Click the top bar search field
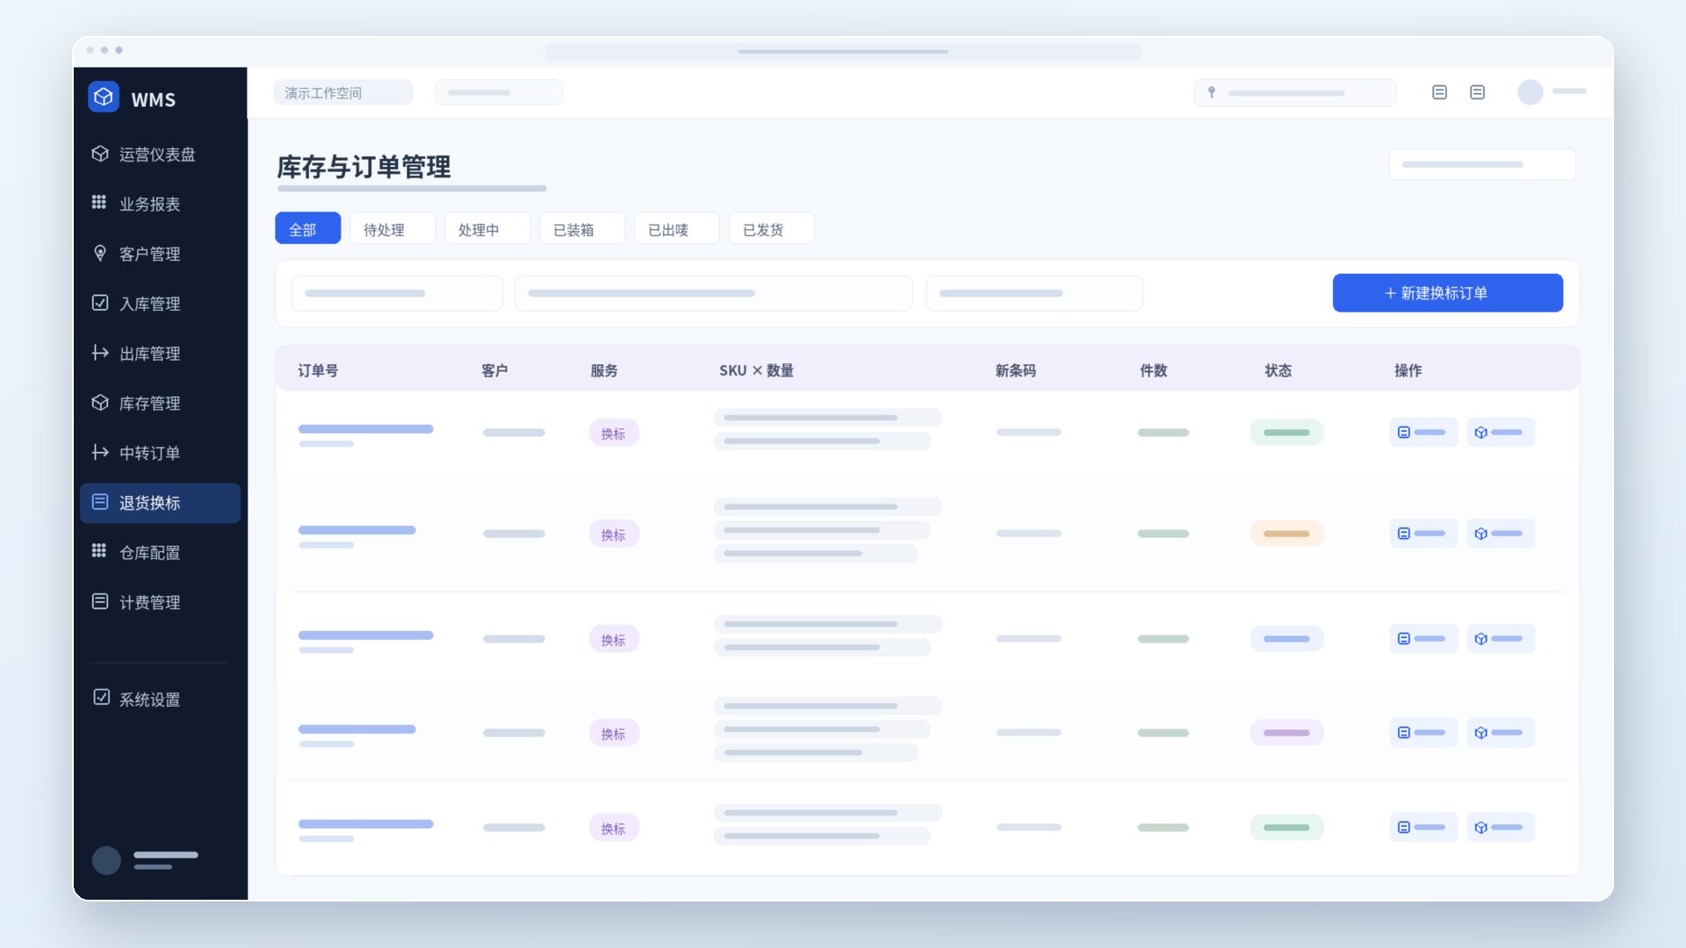1686x948 pixels. 1294,93
